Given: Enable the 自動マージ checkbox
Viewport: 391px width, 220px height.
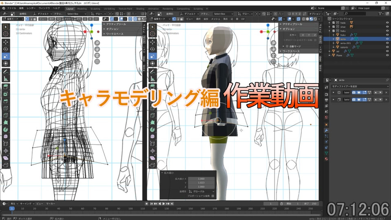Looking at the screenshot, I should click(287, 46).
